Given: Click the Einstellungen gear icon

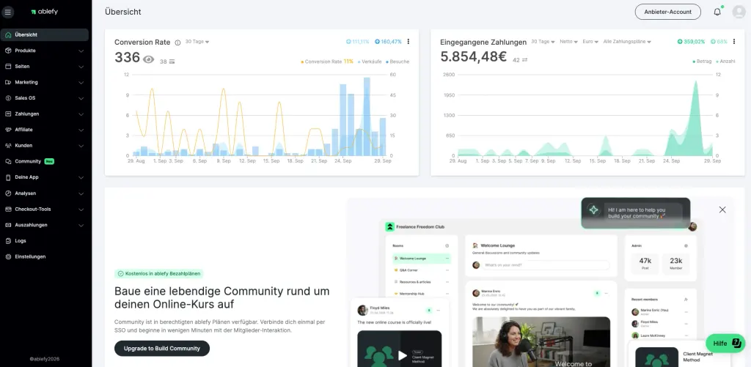Looking at the screenshot, I should click(x=8, y=256).
